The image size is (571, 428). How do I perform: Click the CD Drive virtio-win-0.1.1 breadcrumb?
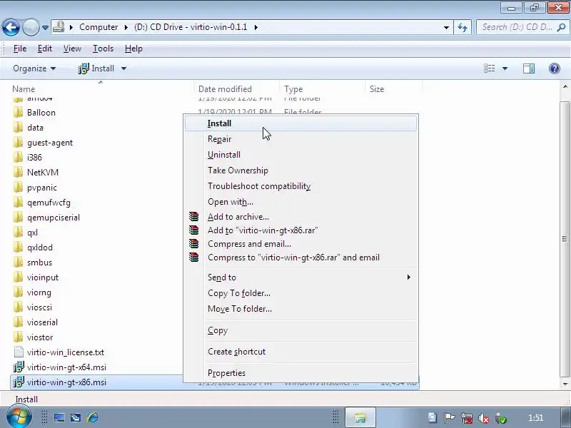pyautogui.click(x=191, y=27)
